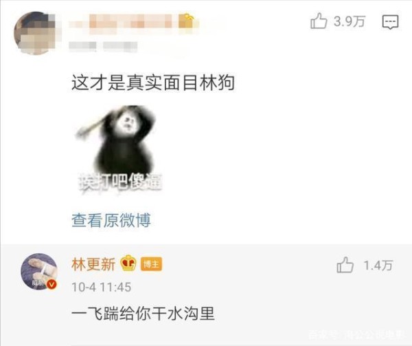Click the crown badge next to 林更新
The height and width of the screenshot is (346, 412).
point(128,263)
